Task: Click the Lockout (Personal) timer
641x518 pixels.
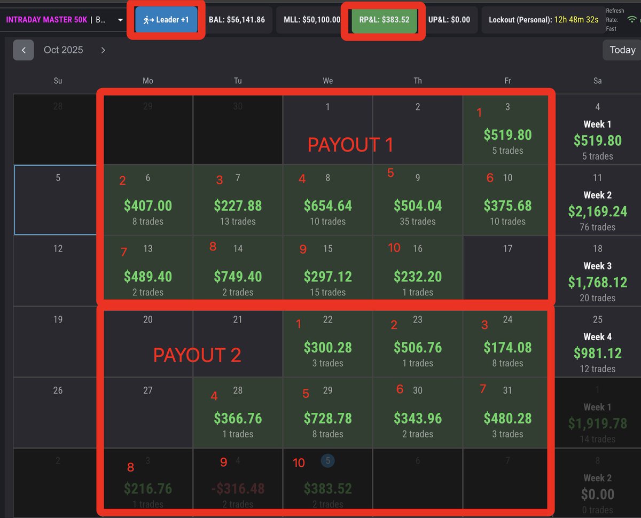Action: [543, 20]
